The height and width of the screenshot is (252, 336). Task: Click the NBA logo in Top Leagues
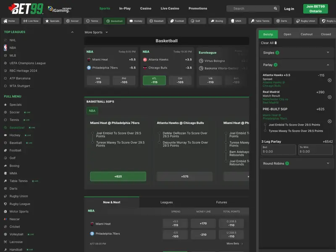click(5, 48)
